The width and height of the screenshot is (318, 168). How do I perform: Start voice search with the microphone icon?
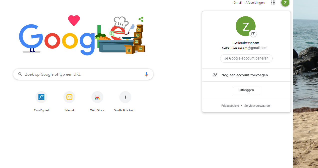click(x=146, y=74)
